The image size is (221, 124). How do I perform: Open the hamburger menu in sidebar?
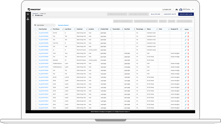click(28, 14)
